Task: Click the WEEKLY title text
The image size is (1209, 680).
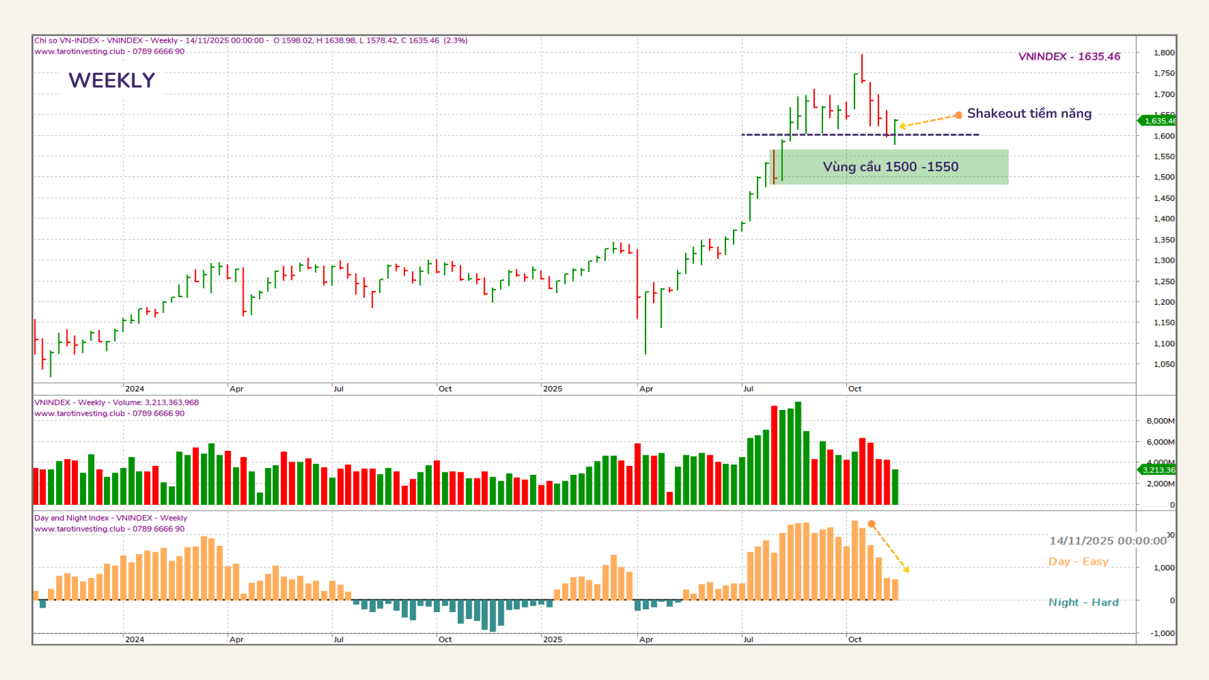Action: [111, 81]
